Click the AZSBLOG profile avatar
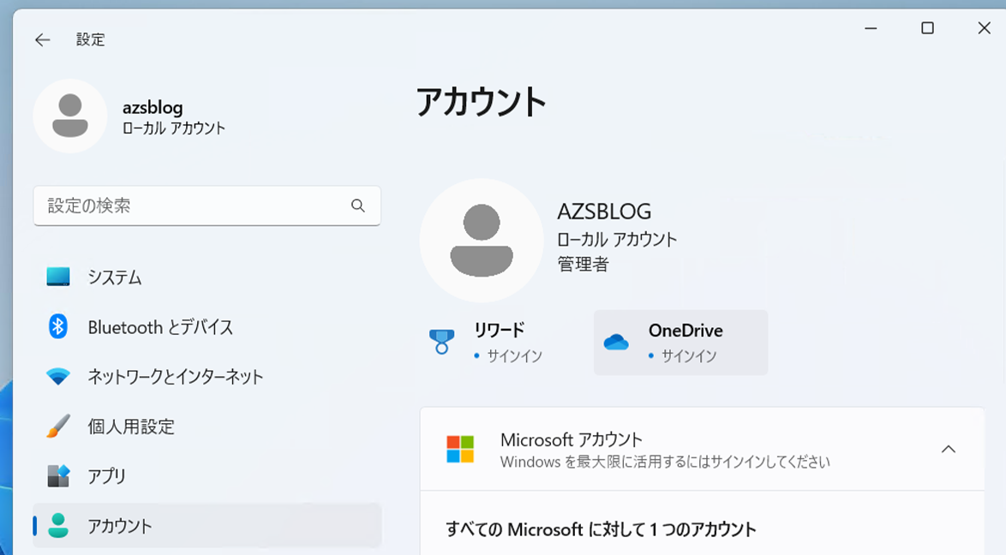Viewport: 1006px width, 555px height. (x=482, y=240)
